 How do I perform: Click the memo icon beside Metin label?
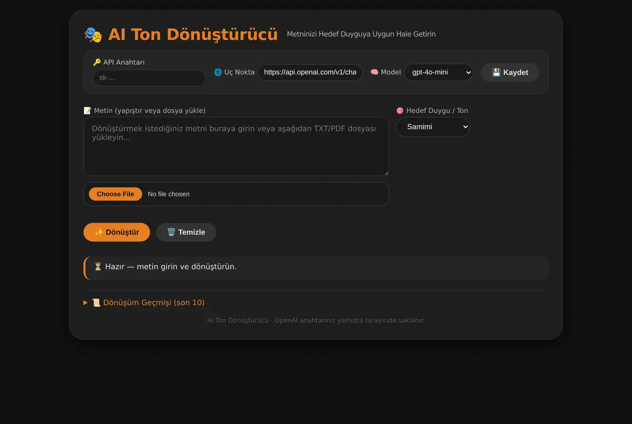coord(87,110)
